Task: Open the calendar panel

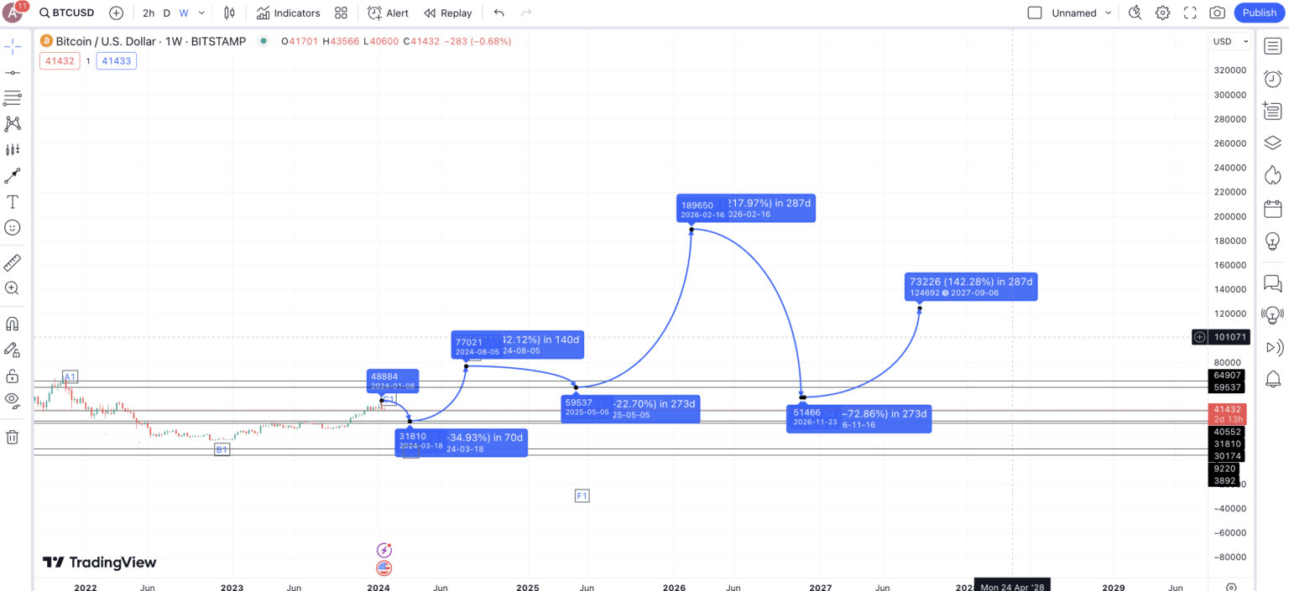Action: [1272, 208]
